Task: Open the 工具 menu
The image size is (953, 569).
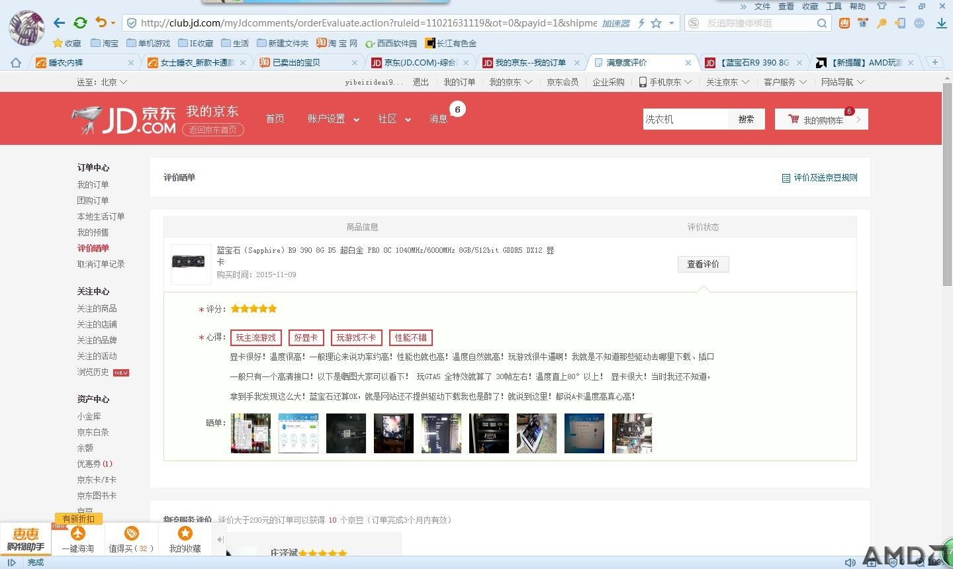Action: click(x=834, y=6)
